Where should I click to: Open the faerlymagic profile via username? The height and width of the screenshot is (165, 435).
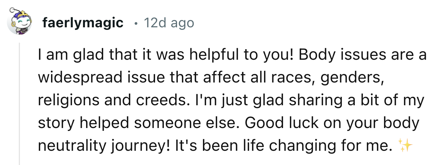(83, 23)
